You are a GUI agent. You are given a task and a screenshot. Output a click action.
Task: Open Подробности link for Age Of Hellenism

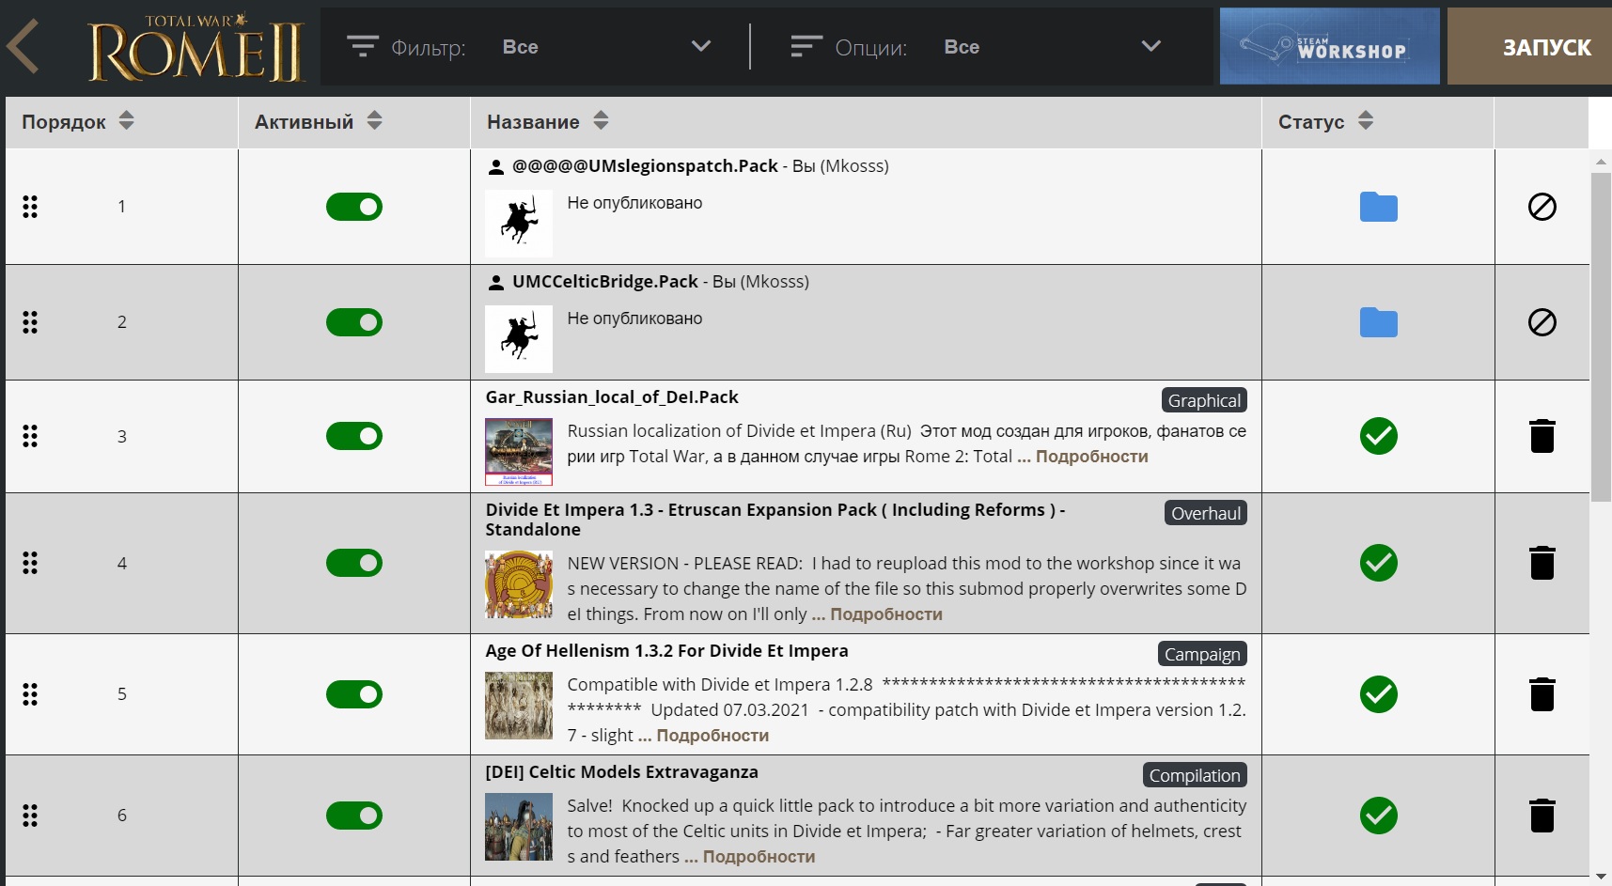712,736
